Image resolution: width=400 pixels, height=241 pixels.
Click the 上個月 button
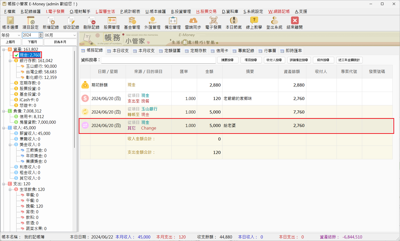tap(10, 42)
